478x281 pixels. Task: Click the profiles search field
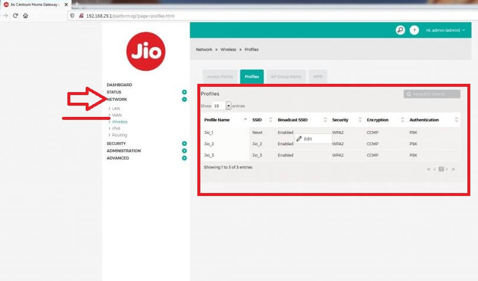tap(432, 94)
